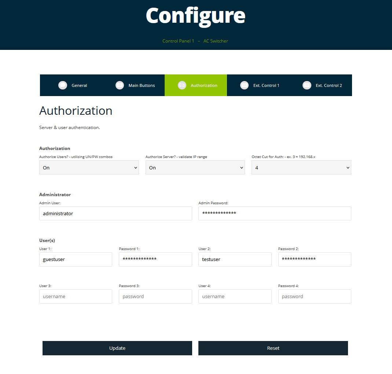Follow the Control Panel 1 link
Screen dimensions: 392x374
(178, 41)
